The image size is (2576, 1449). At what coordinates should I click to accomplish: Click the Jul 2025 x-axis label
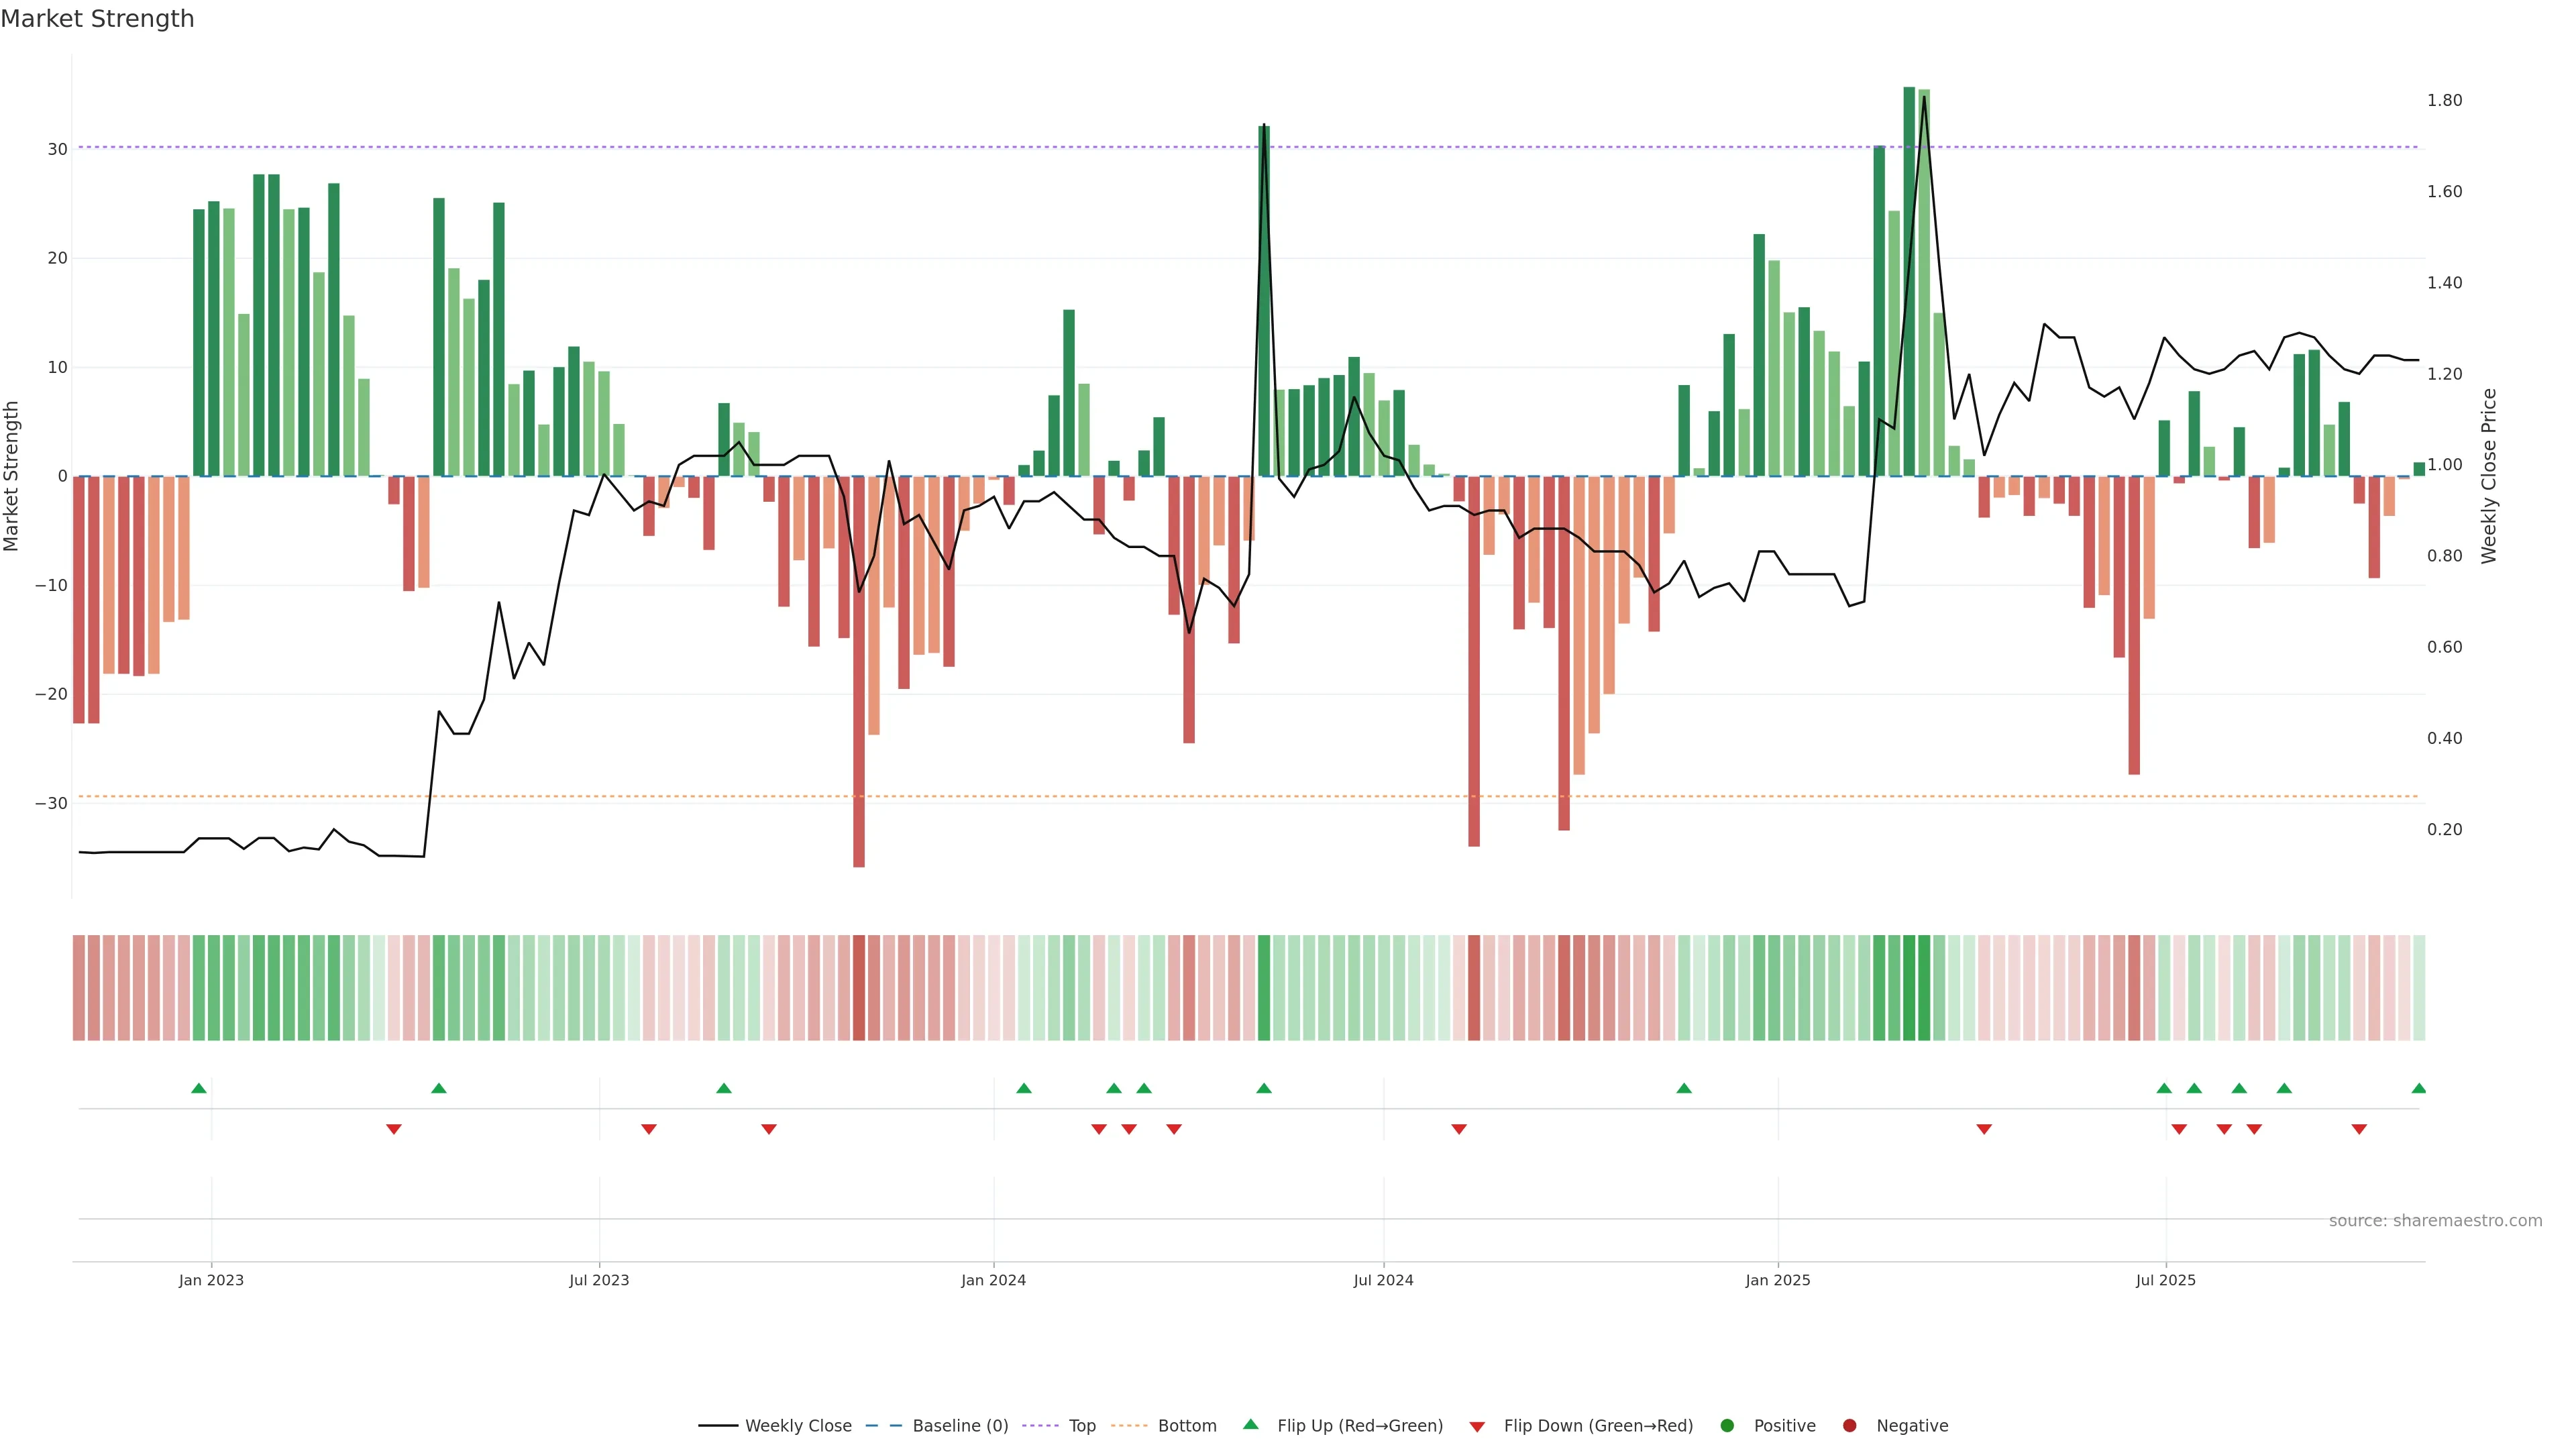click(x=2165, y=1280)
